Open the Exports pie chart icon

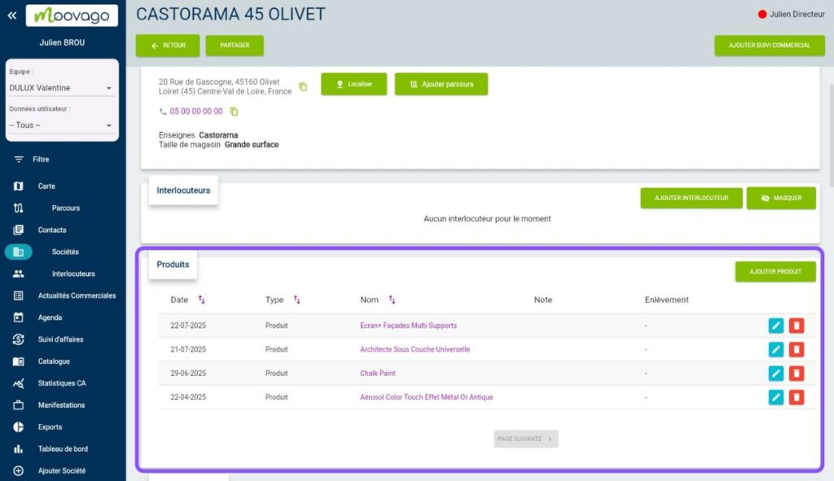(19, 426)
